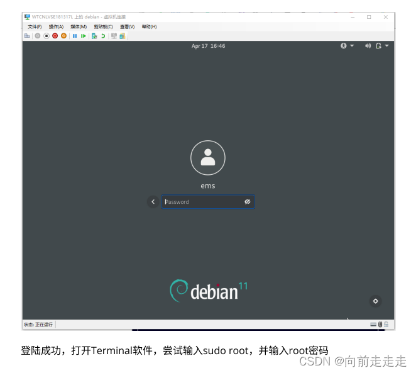Click the power icon in Debian top bar
Screen dimensions: 416x373
[x=378, y=46]
